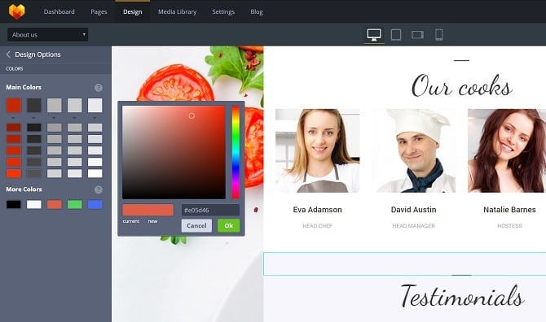Confirm color with the Ok button
The image size is (546, 322).
[x=228, y=225]
